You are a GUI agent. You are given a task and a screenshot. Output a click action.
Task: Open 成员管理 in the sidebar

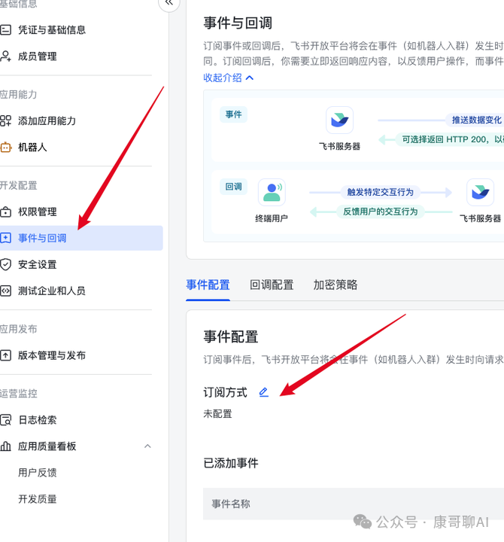pyautogui.click(x=38, y=56)
